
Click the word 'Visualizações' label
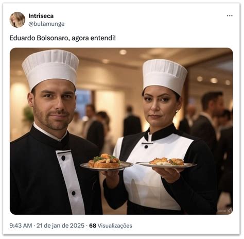[x=115, y=226]
